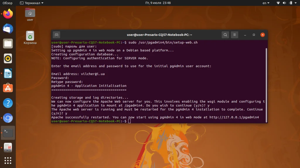The width and height of the screenshot is (300, 168).
Task: Open the Help application from the dock
Action: tap(8, 103)
